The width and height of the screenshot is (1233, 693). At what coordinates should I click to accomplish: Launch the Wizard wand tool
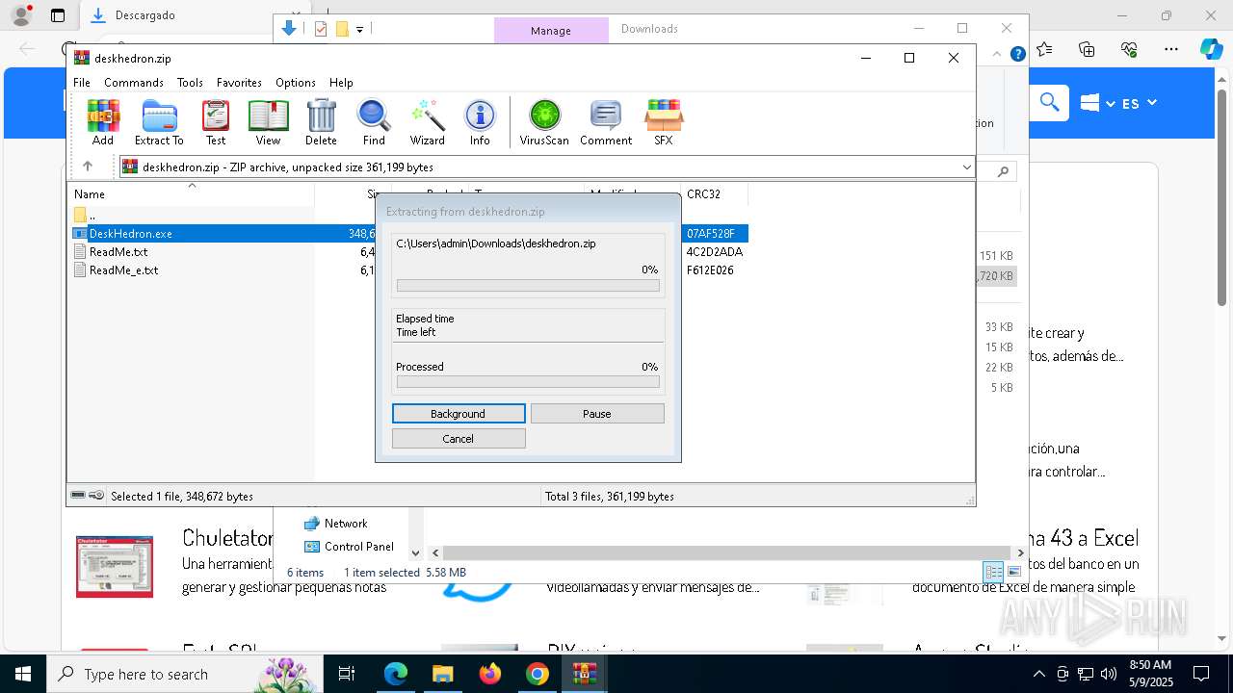(427, 122)
